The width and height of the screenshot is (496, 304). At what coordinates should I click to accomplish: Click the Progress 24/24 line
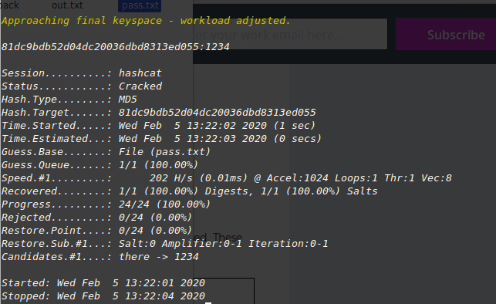pyautogui.click(x=106, y=204)
